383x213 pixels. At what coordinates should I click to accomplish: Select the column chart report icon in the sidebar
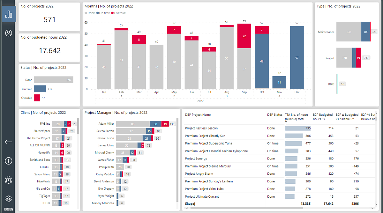point(9,14)
